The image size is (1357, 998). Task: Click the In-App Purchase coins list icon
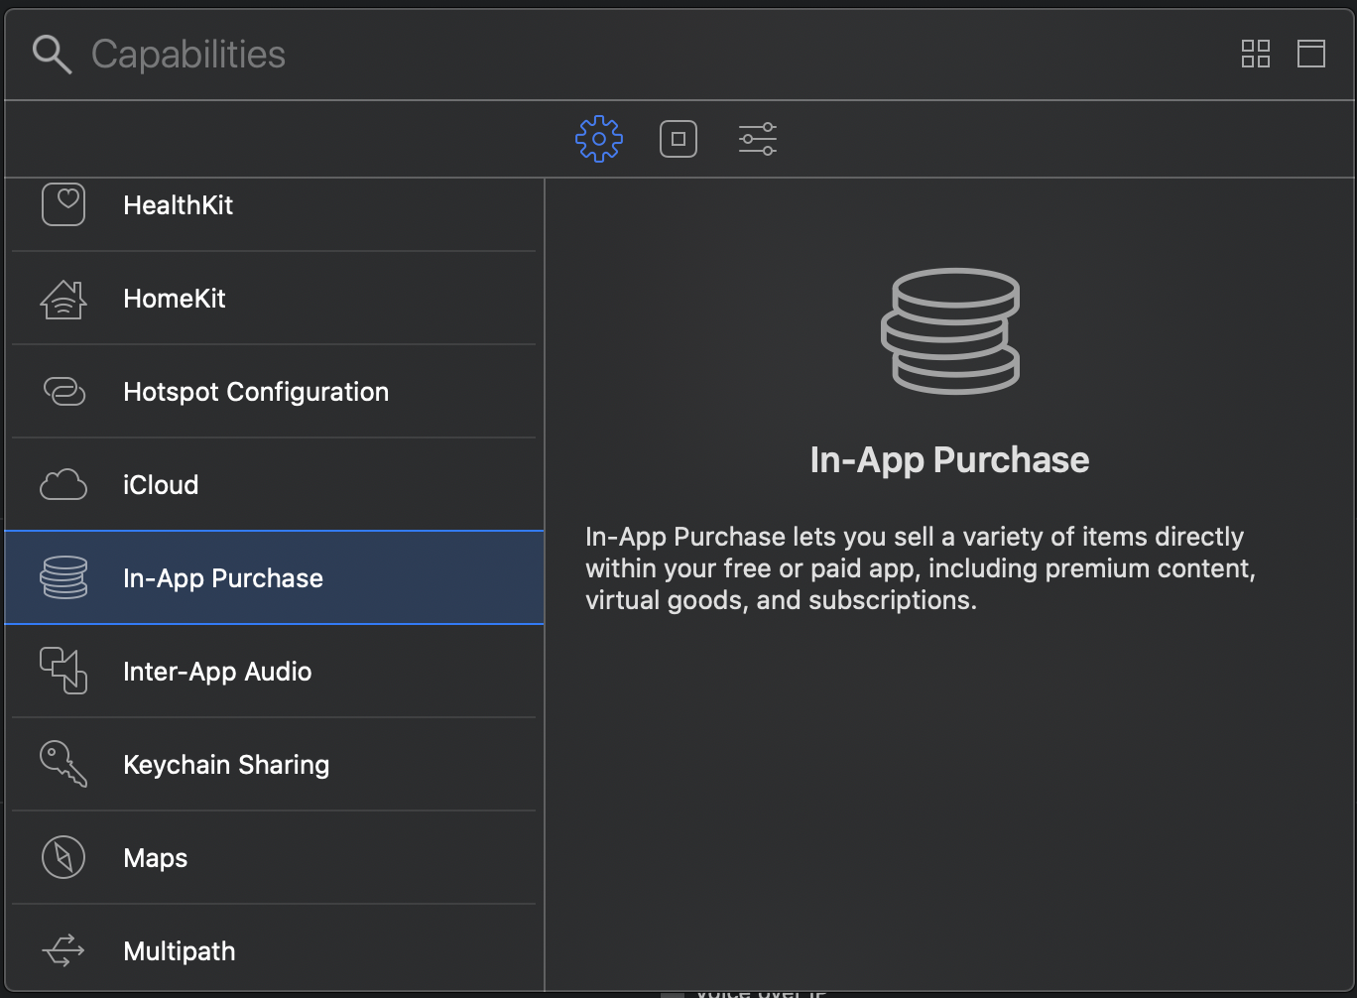pyautogui.click(x=63, y=578)
